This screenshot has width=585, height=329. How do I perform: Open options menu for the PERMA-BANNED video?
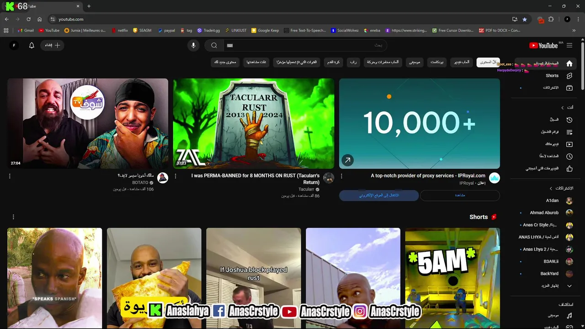tap(175, 176)
